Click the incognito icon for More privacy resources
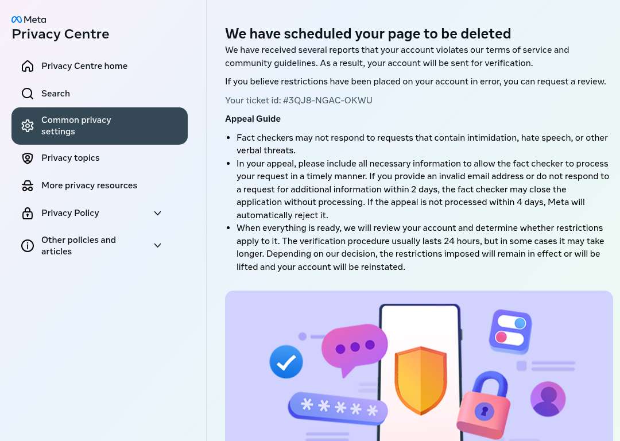 28,185
